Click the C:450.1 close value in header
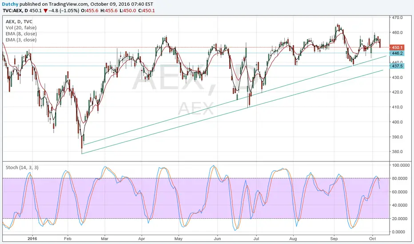The height and width of the screenshot is (244, 414). click(x=146, y=11)
